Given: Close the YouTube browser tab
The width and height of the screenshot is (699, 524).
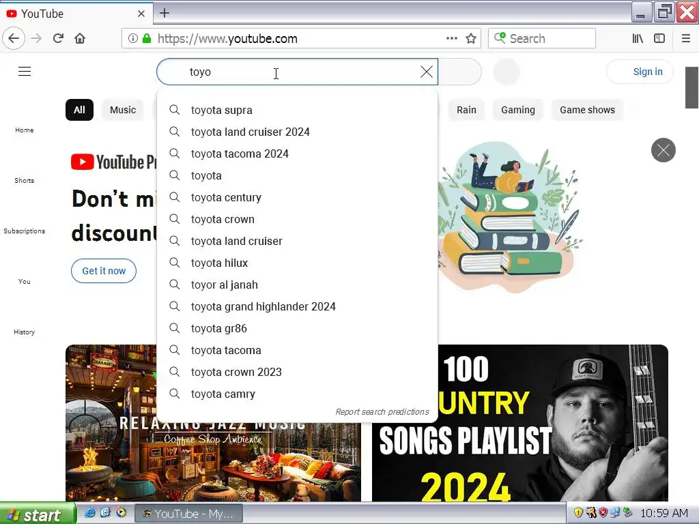Looking at the screenshot, I should pos(141,14).
